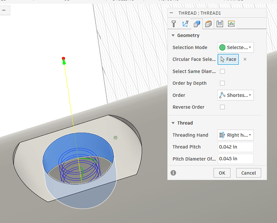This screenshot has width=277, height=223.
Task: Click the small green point on pocket face
Action: pyautogui.click(x=115, y=138)
